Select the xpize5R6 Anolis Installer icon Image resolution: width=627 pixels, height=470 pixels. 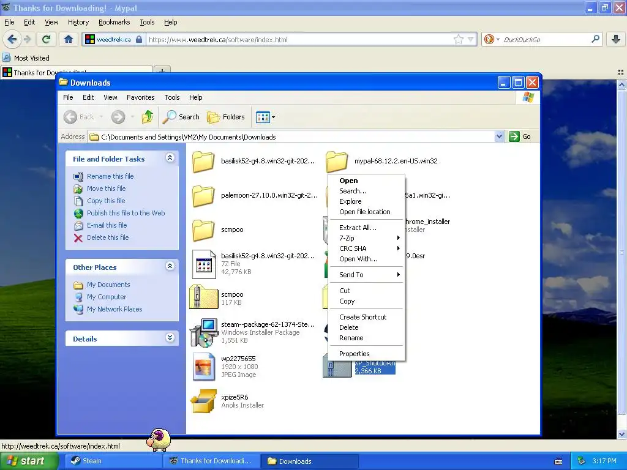point(203,401)
